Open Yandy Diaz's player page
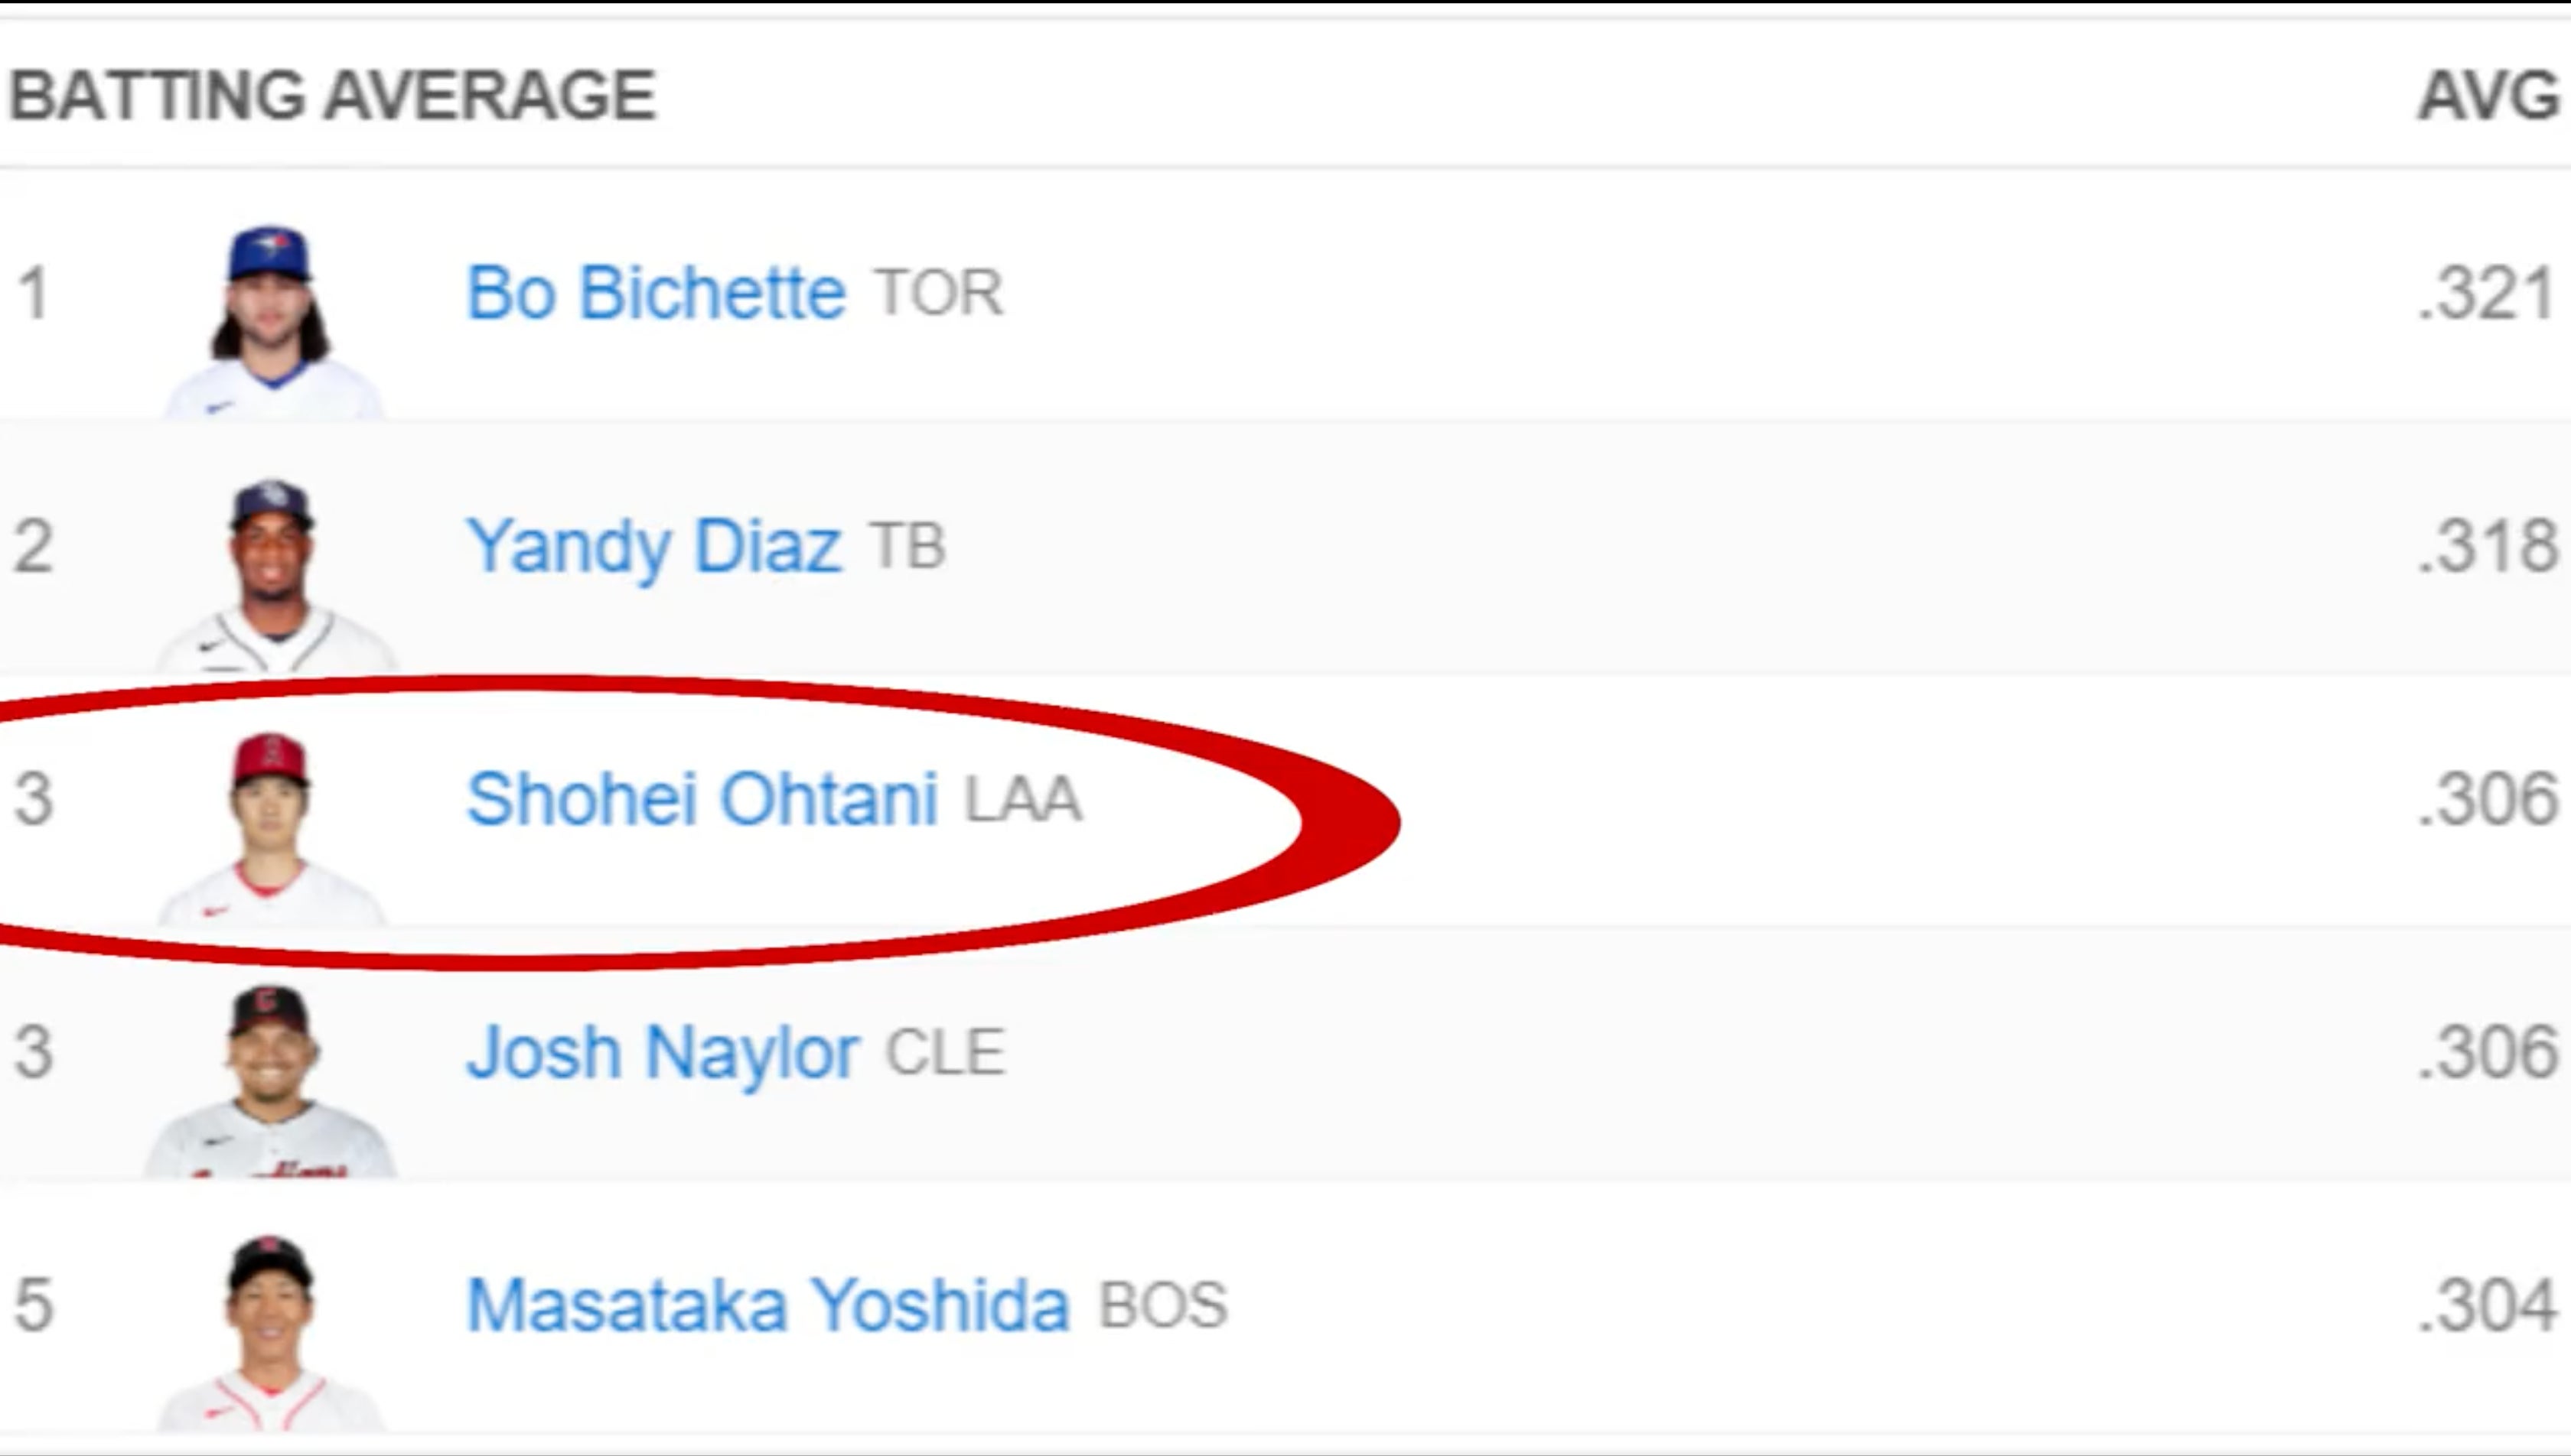The image size is (2571, 1456). tap(653, 546)
